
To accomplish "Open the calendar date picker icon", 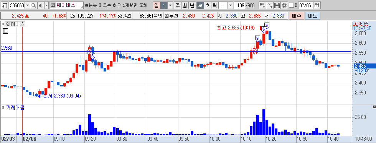I will click(x=317, y=5).
